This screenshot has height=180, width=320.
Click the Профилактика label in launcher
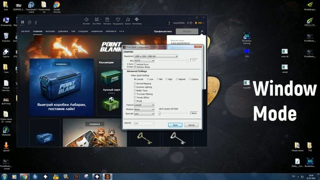(x=162, y=31)
